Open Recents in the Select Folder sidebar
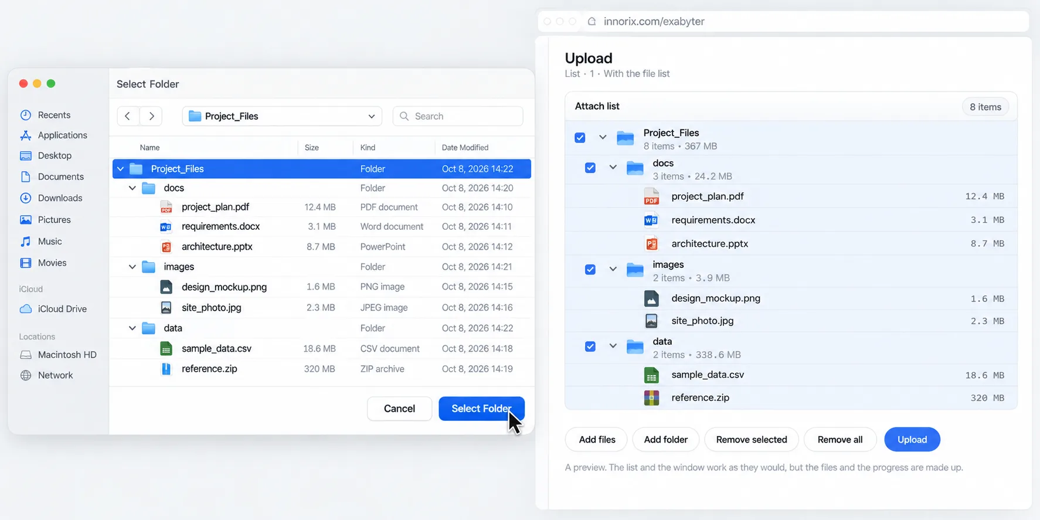Viewport: 1040px width, 520px height. (x=45, y=115)
